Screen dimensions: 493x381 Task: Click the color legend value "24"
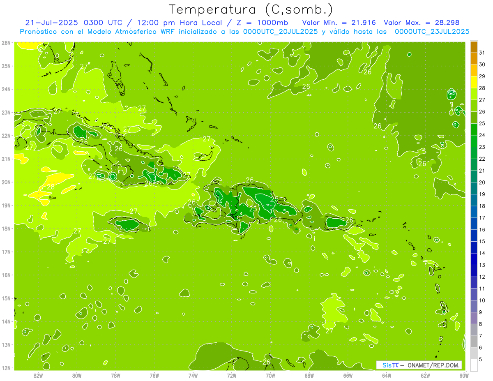482,135
